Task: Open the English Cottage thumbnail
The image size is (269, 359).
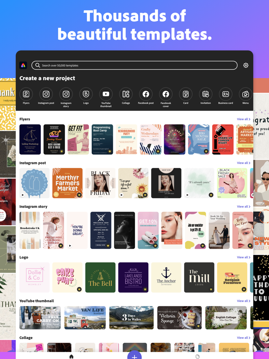Action: coord(226,318)
